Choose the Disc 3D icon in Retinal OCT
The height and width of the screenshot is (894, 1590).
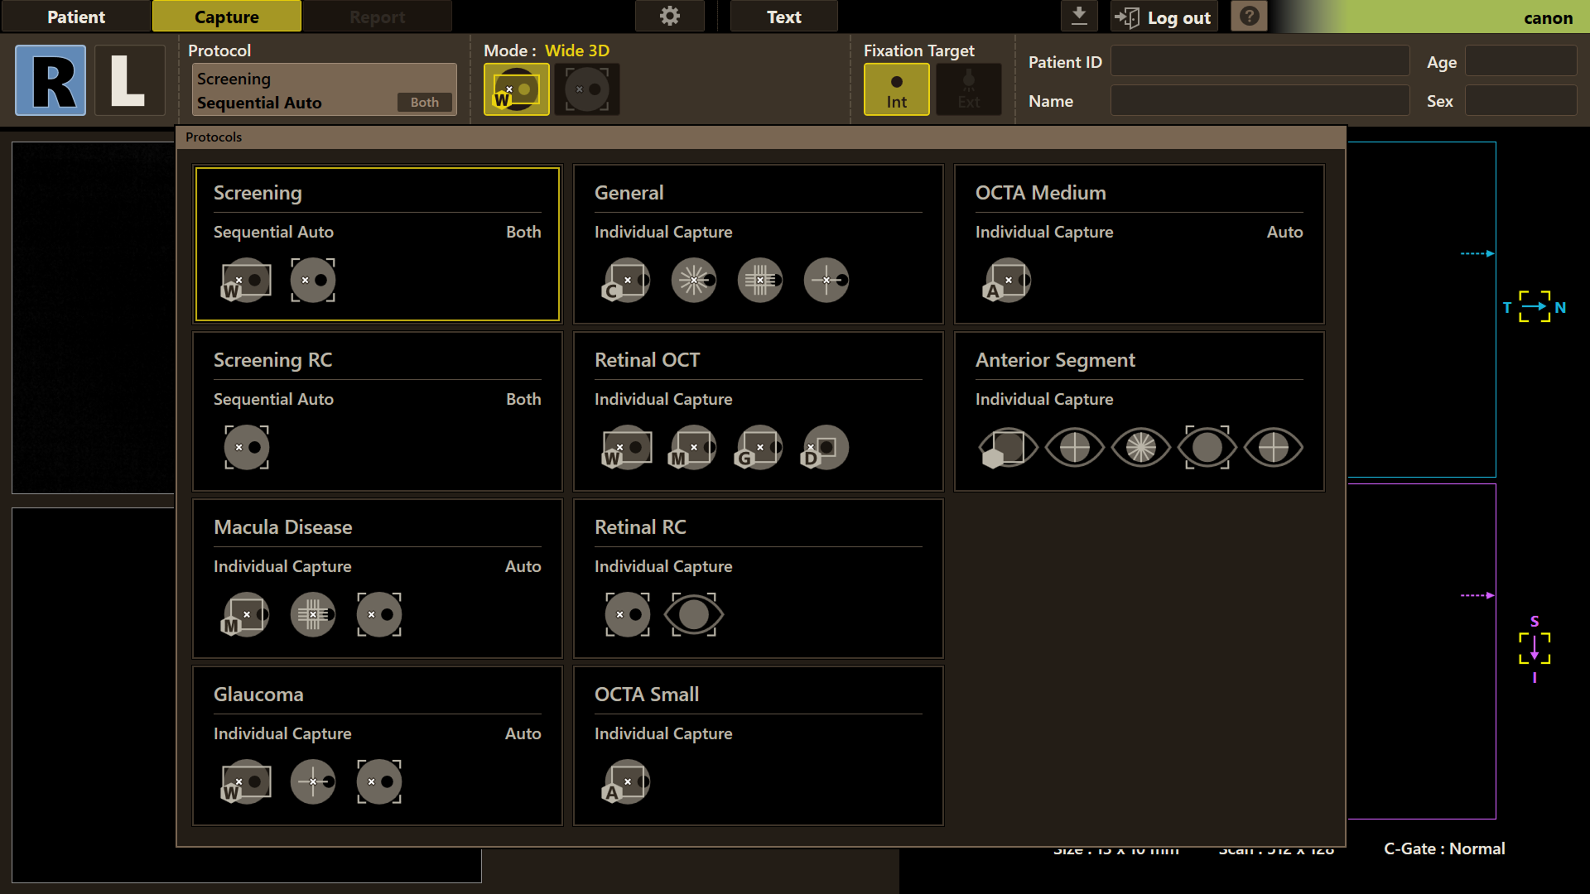coord(826,448)
